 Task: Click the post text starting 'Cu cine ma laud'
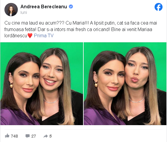click(81, 29)
